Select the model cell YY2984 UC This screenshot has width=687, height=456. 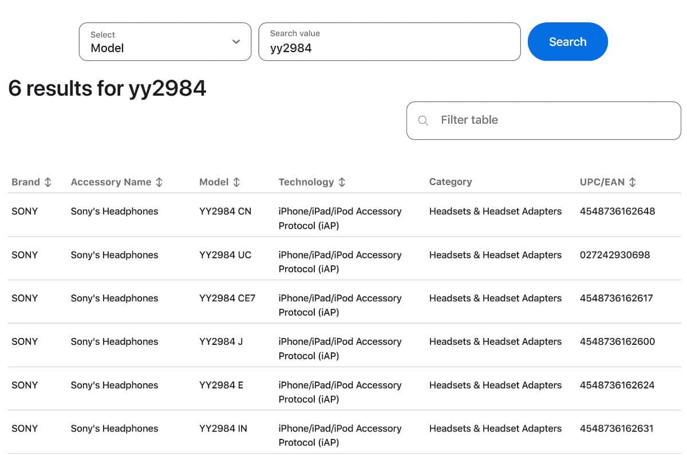(x=225, y=255)
